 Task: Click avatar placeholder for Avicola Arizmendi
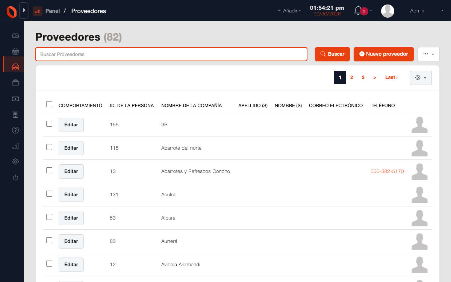click(419, 265)
